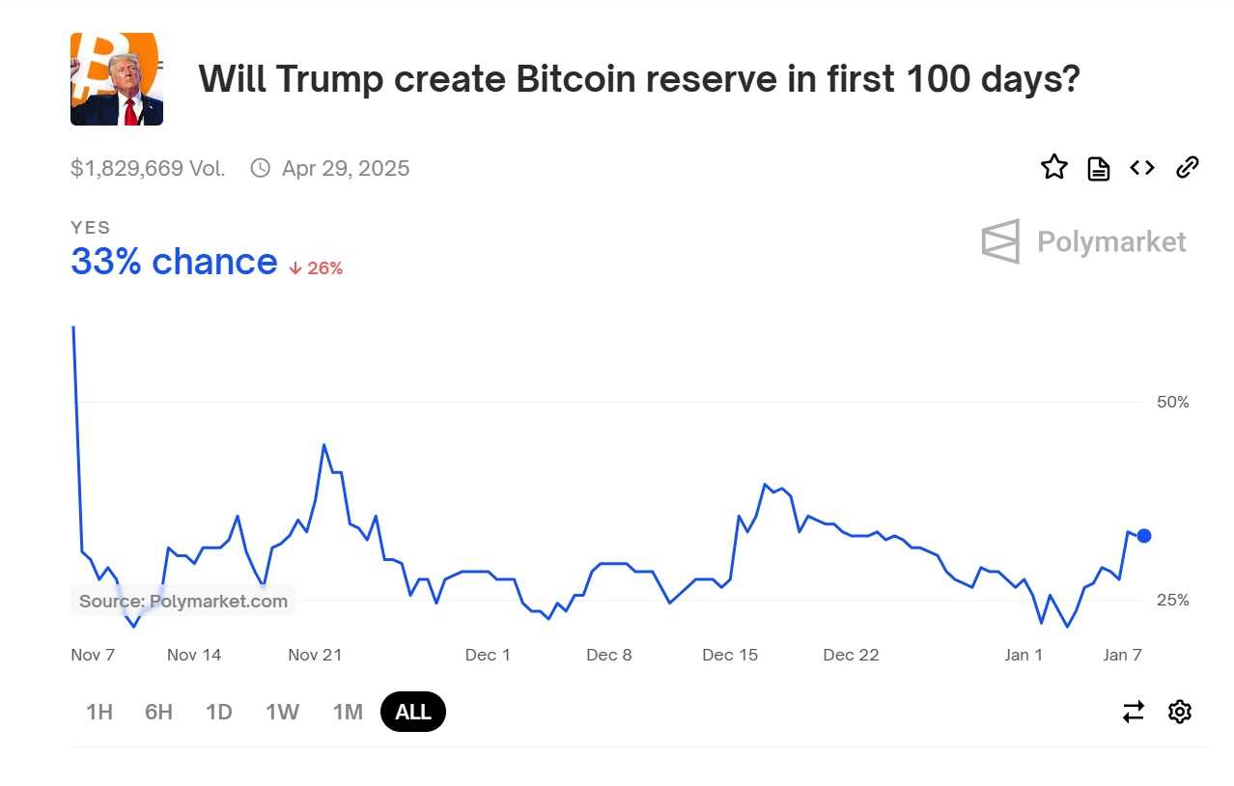Select the 1W chart range
The width and height of the screenshot is (1234, 786).
pos(282,712)
